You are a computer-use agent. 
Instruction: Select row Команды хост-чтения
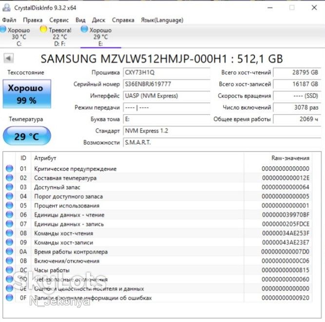158,233
